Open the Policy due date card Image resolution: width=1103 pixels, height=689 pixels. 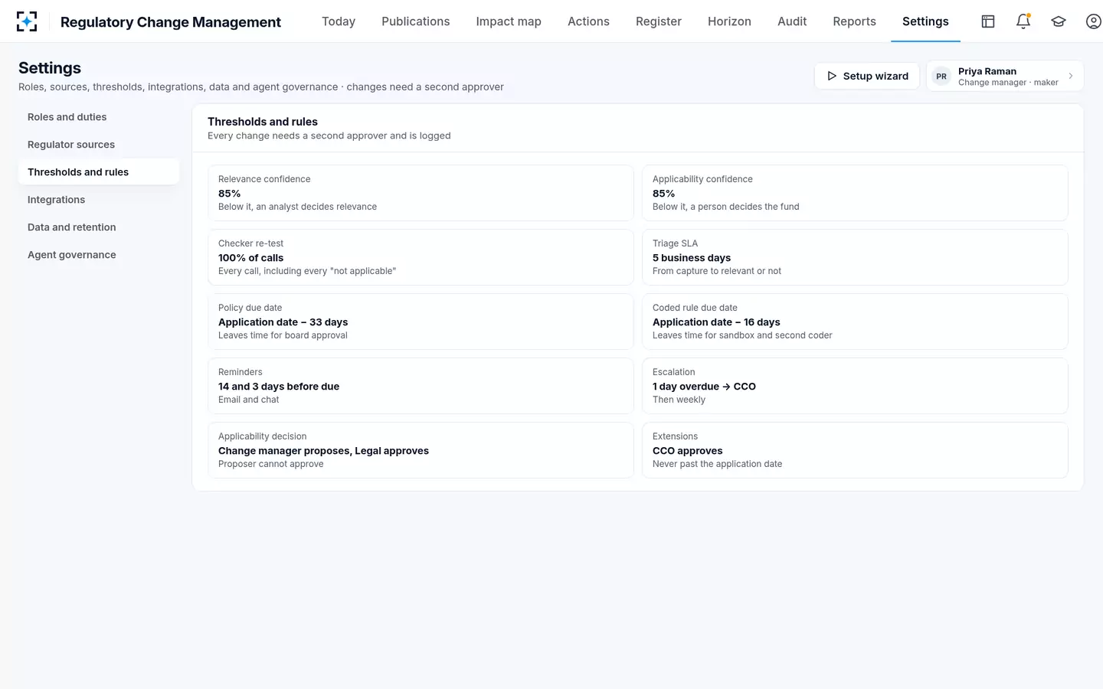click(x=421, y=322)
